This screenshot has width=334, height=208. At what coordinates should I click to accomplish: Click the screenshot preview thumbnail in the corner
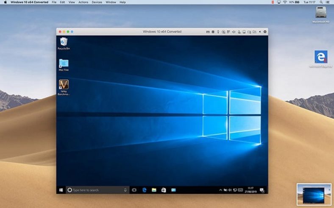pos(314,194)
